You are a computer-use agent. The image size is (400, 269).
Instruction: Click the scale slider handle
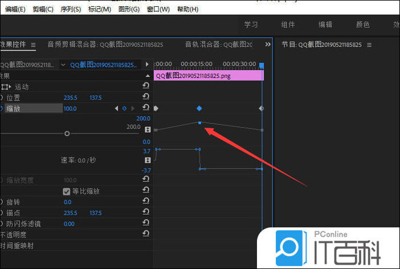(x=67, y=133)
